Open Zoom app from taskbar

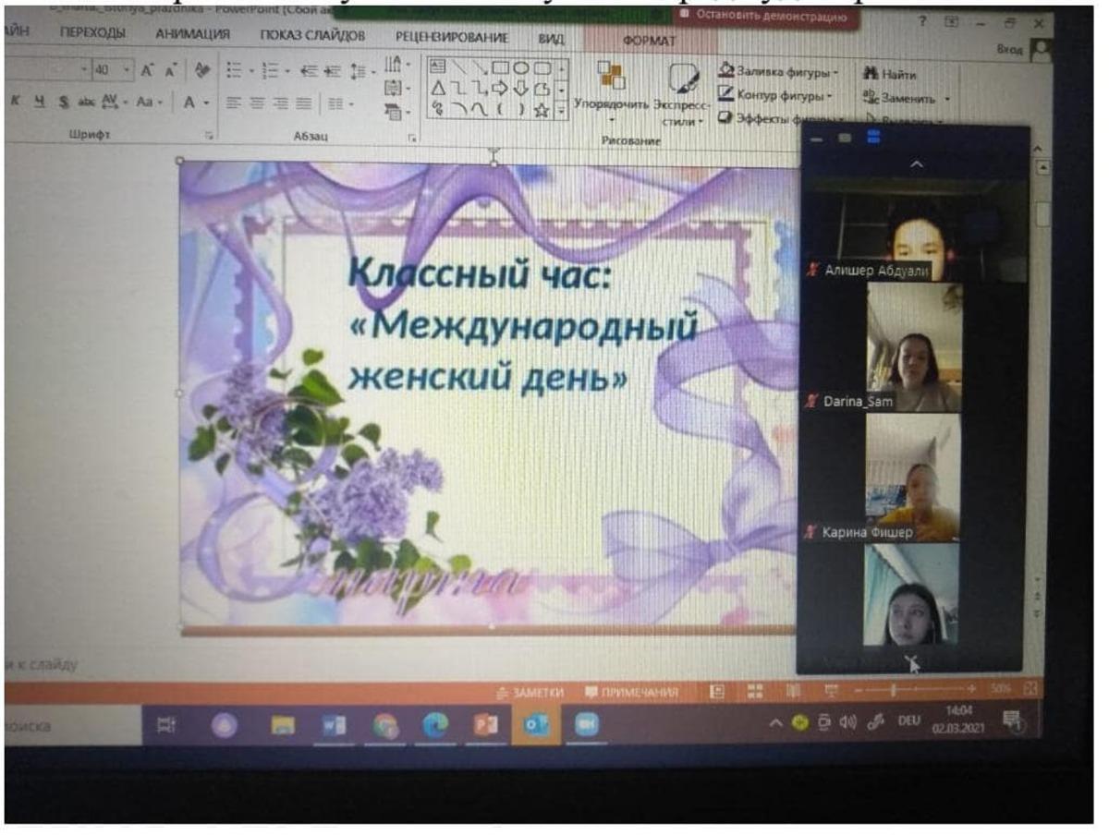tap(586, 726)
